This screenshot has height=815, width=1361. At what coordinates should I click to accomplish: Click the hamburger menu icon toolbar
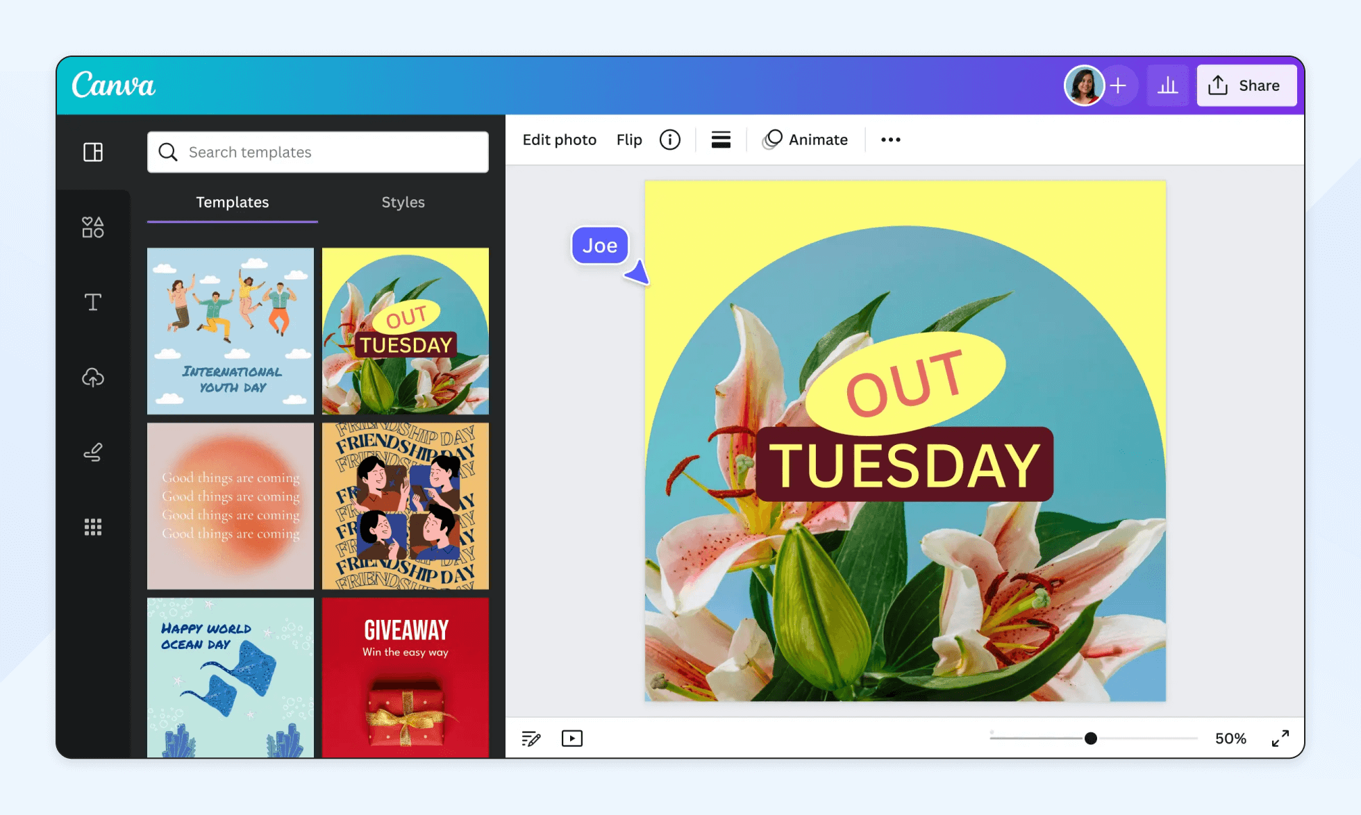tap(720, 140)
